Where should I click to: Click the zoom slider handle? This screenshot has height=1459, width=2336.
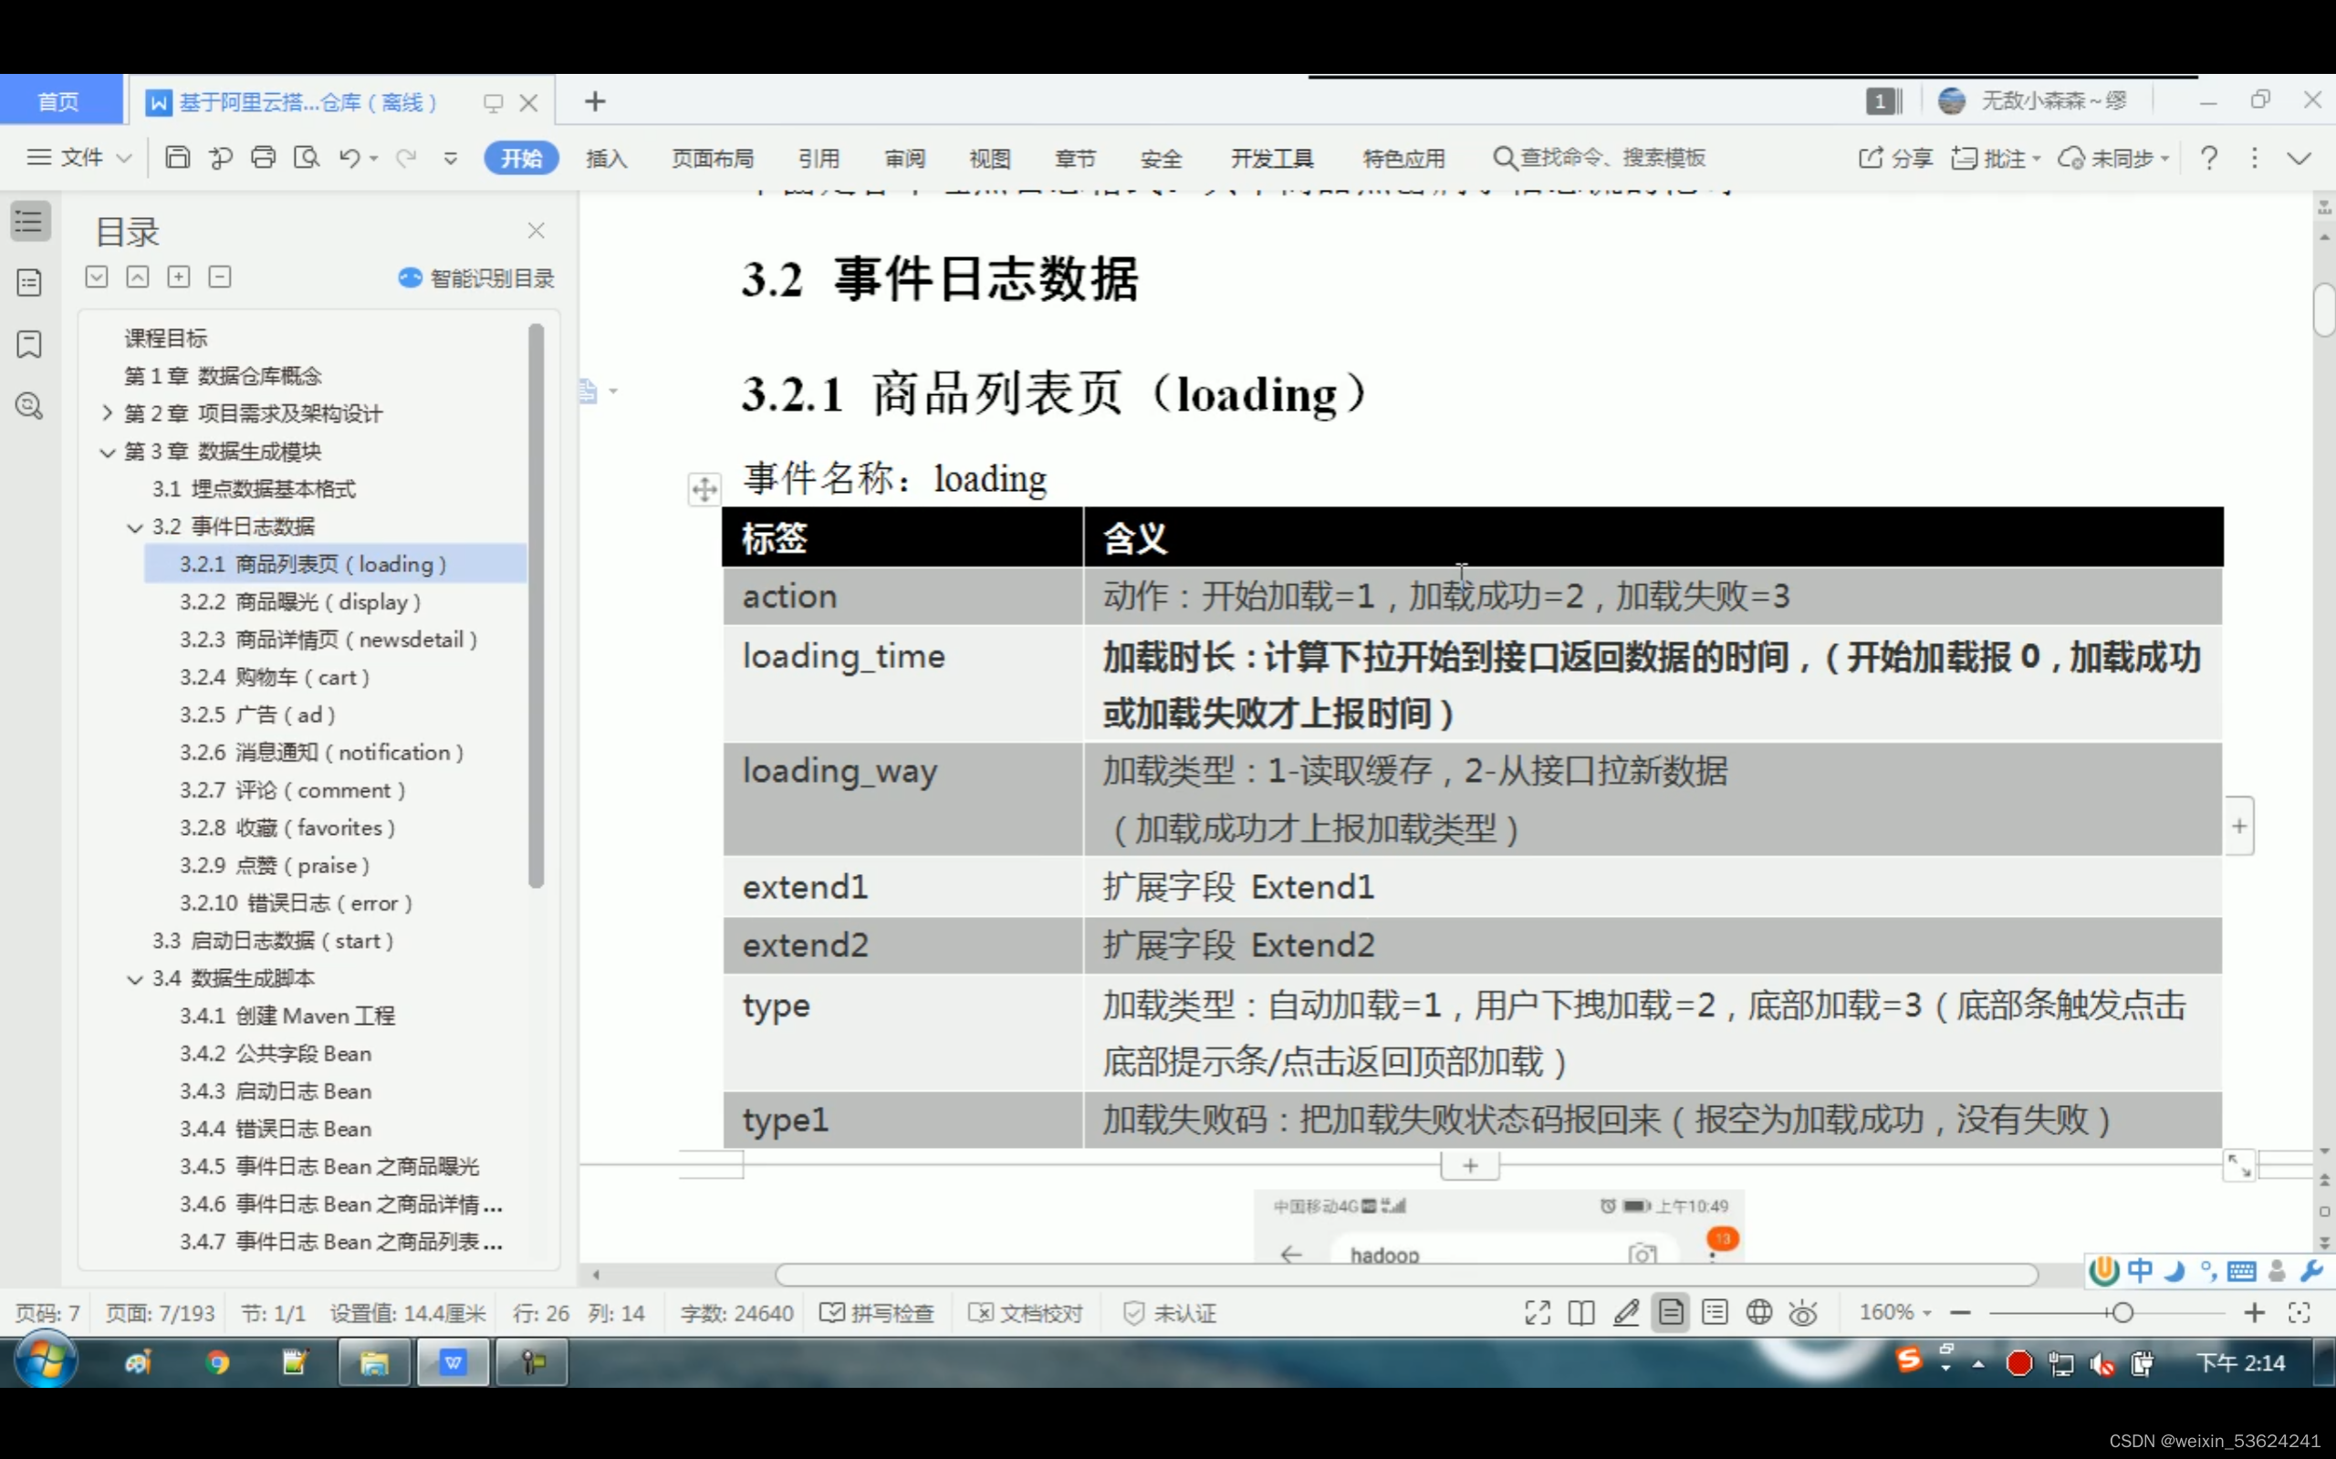2122,1312
